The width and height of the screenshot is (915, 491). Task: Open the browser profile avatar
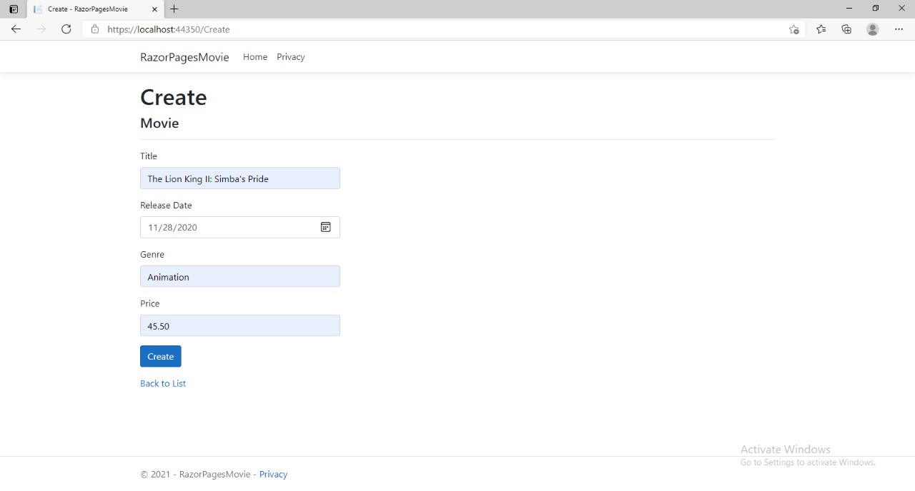[x=872, y=29]
